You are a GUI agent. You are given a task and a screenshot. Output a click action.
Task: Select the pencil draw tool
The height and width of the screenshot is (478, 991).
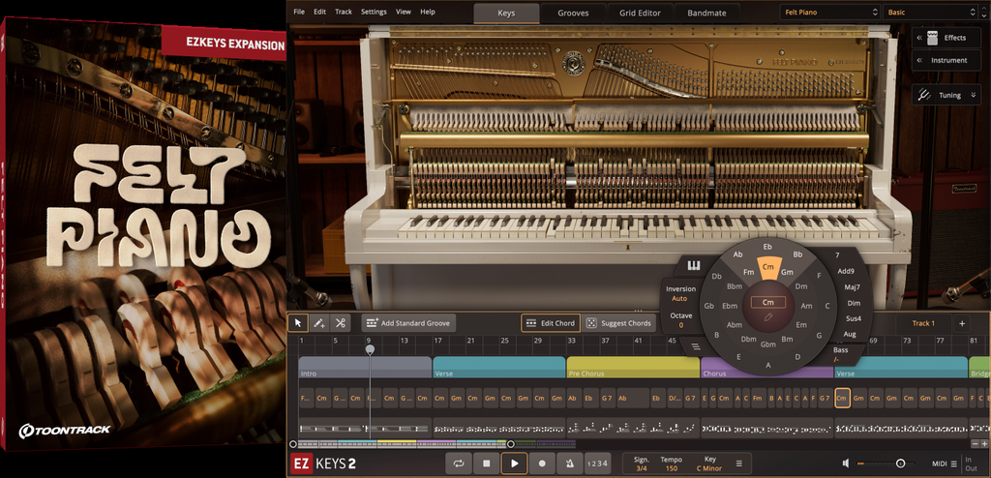pyautogui.click(x=319, y=323)
